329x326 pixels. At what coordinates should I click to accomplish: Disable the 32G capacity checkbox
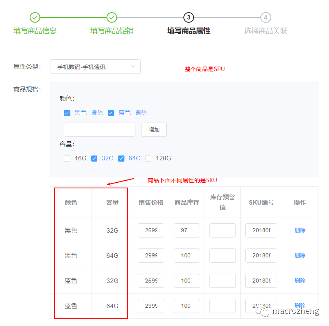pos(94,158)
